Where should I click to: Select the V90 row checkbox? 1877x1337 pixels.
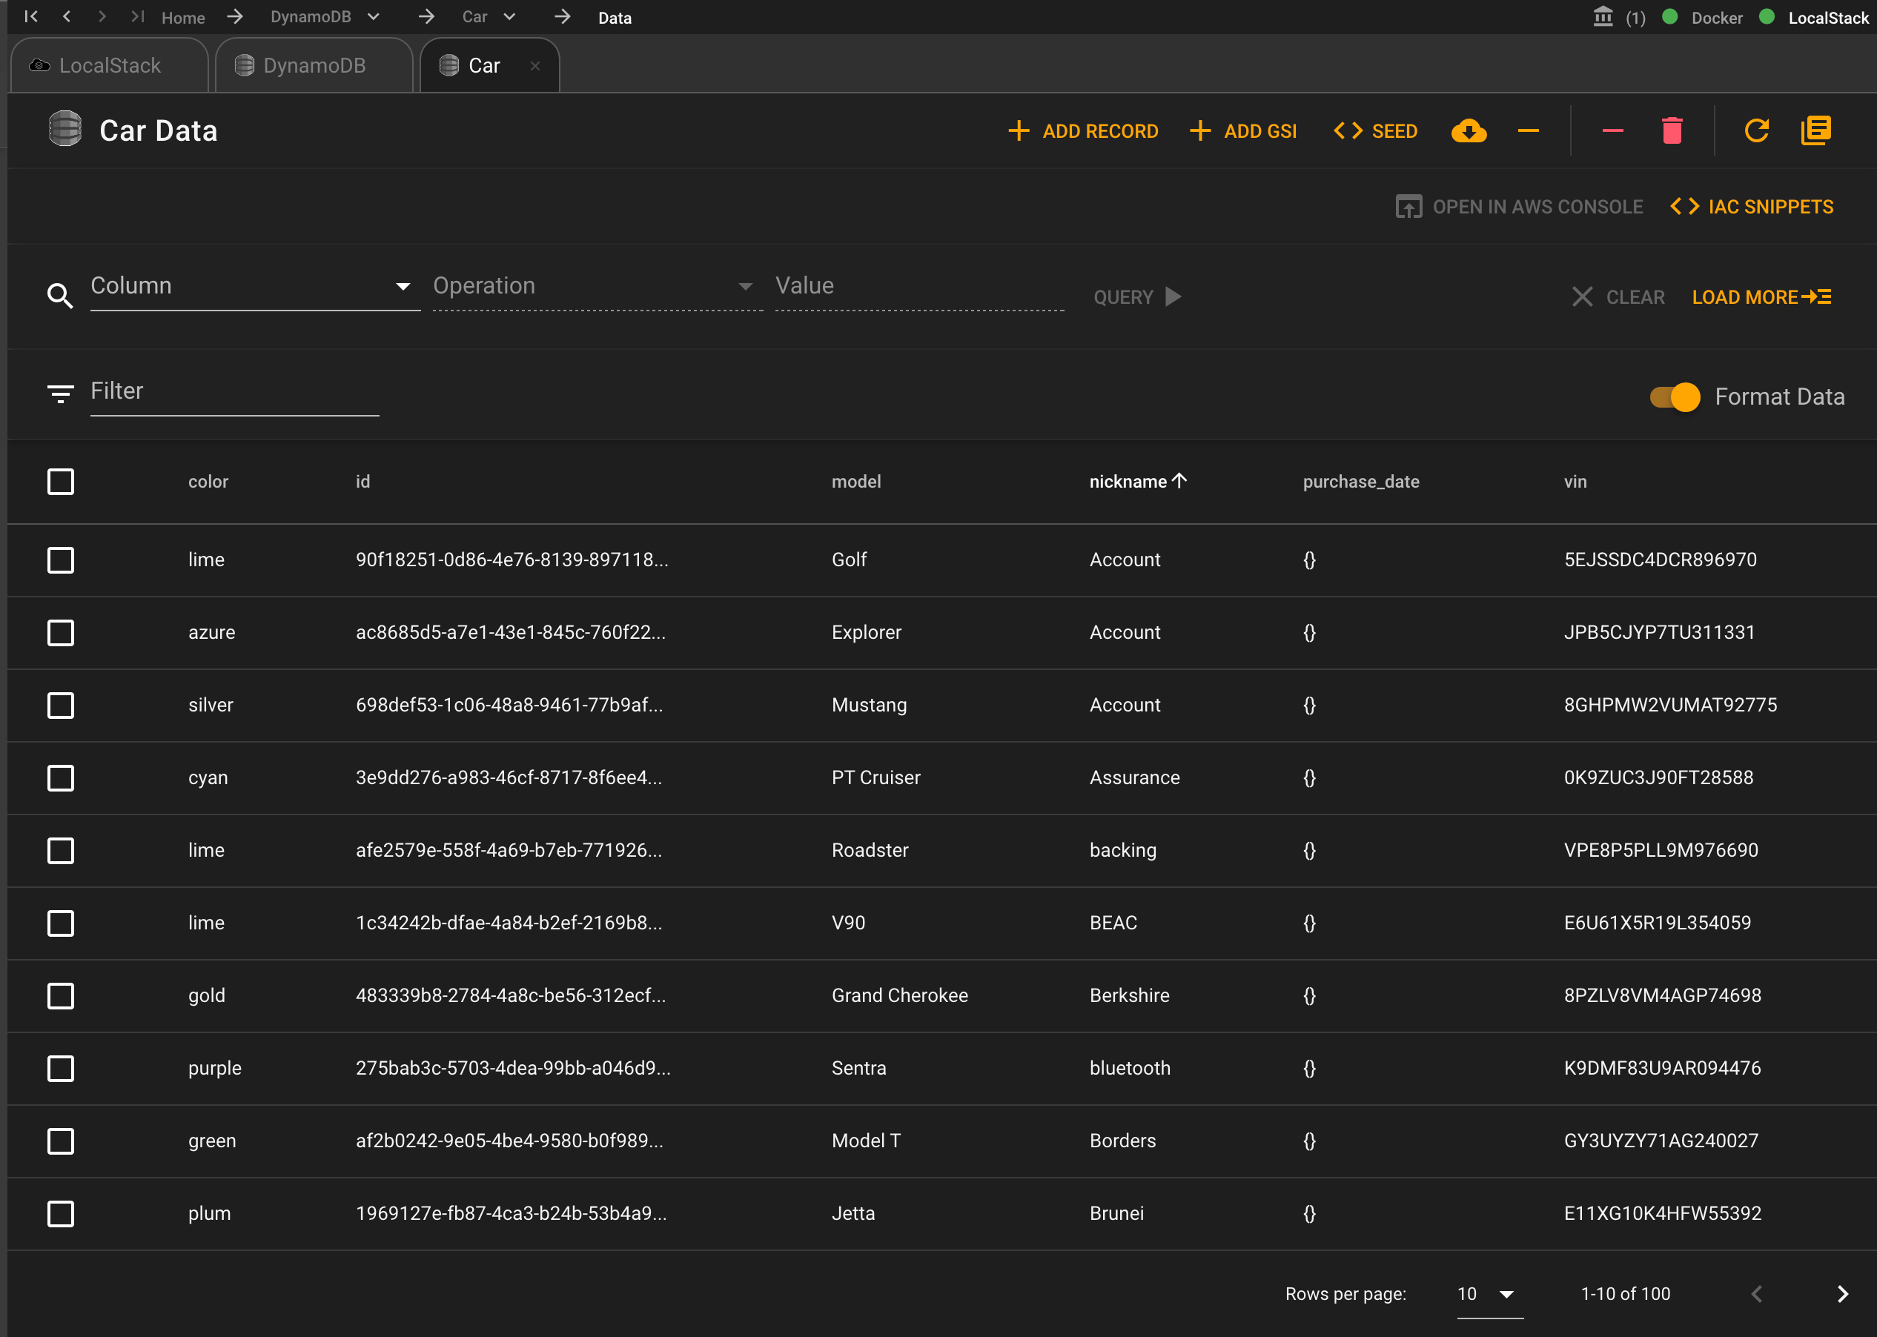coord(60,923)
